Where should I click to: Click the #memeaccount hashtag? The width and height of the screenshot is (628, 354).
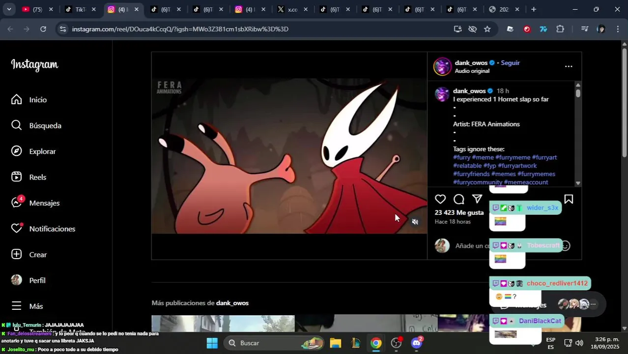tap(526, 182)
